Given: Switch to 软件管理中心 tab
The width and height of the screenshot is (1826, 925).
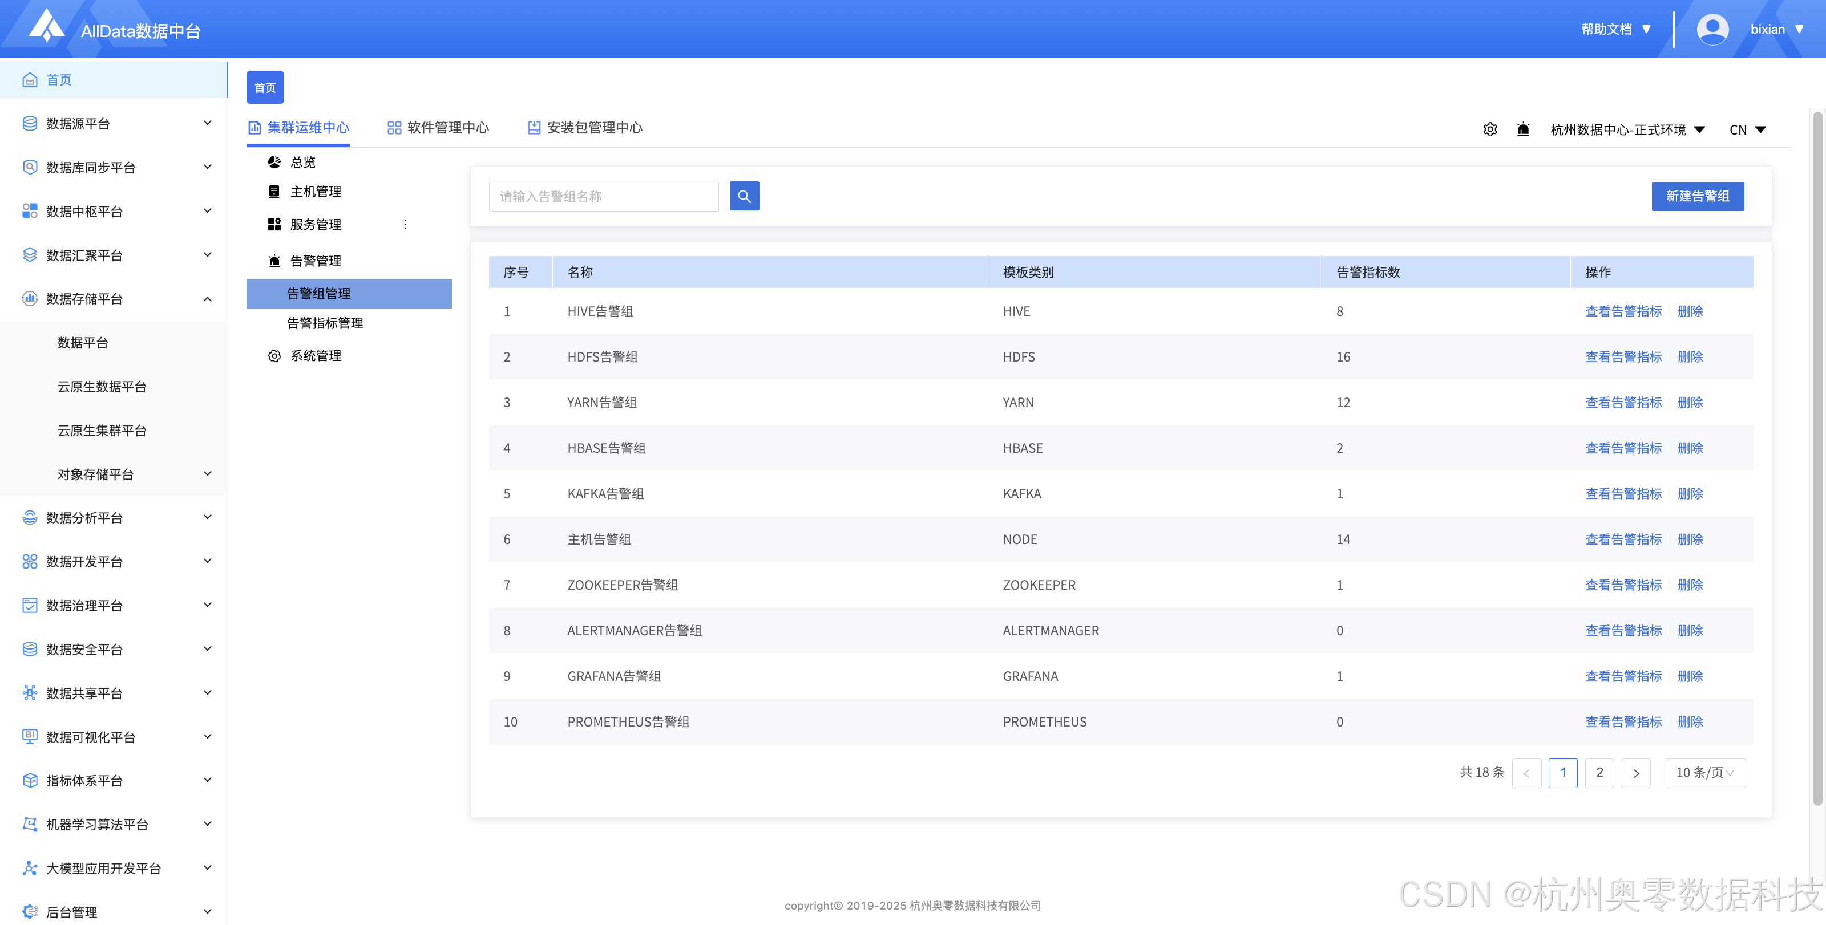Looking at the screenshot, I should click(x=438, y=128).
